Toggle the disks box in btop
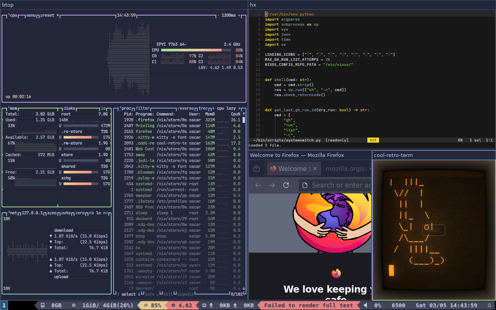 pos(69,108)
